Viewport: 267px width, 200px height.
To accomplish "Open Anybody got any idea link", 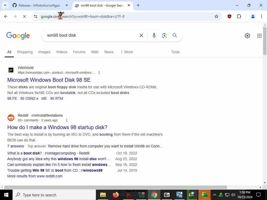I will (x=59, y=159).
